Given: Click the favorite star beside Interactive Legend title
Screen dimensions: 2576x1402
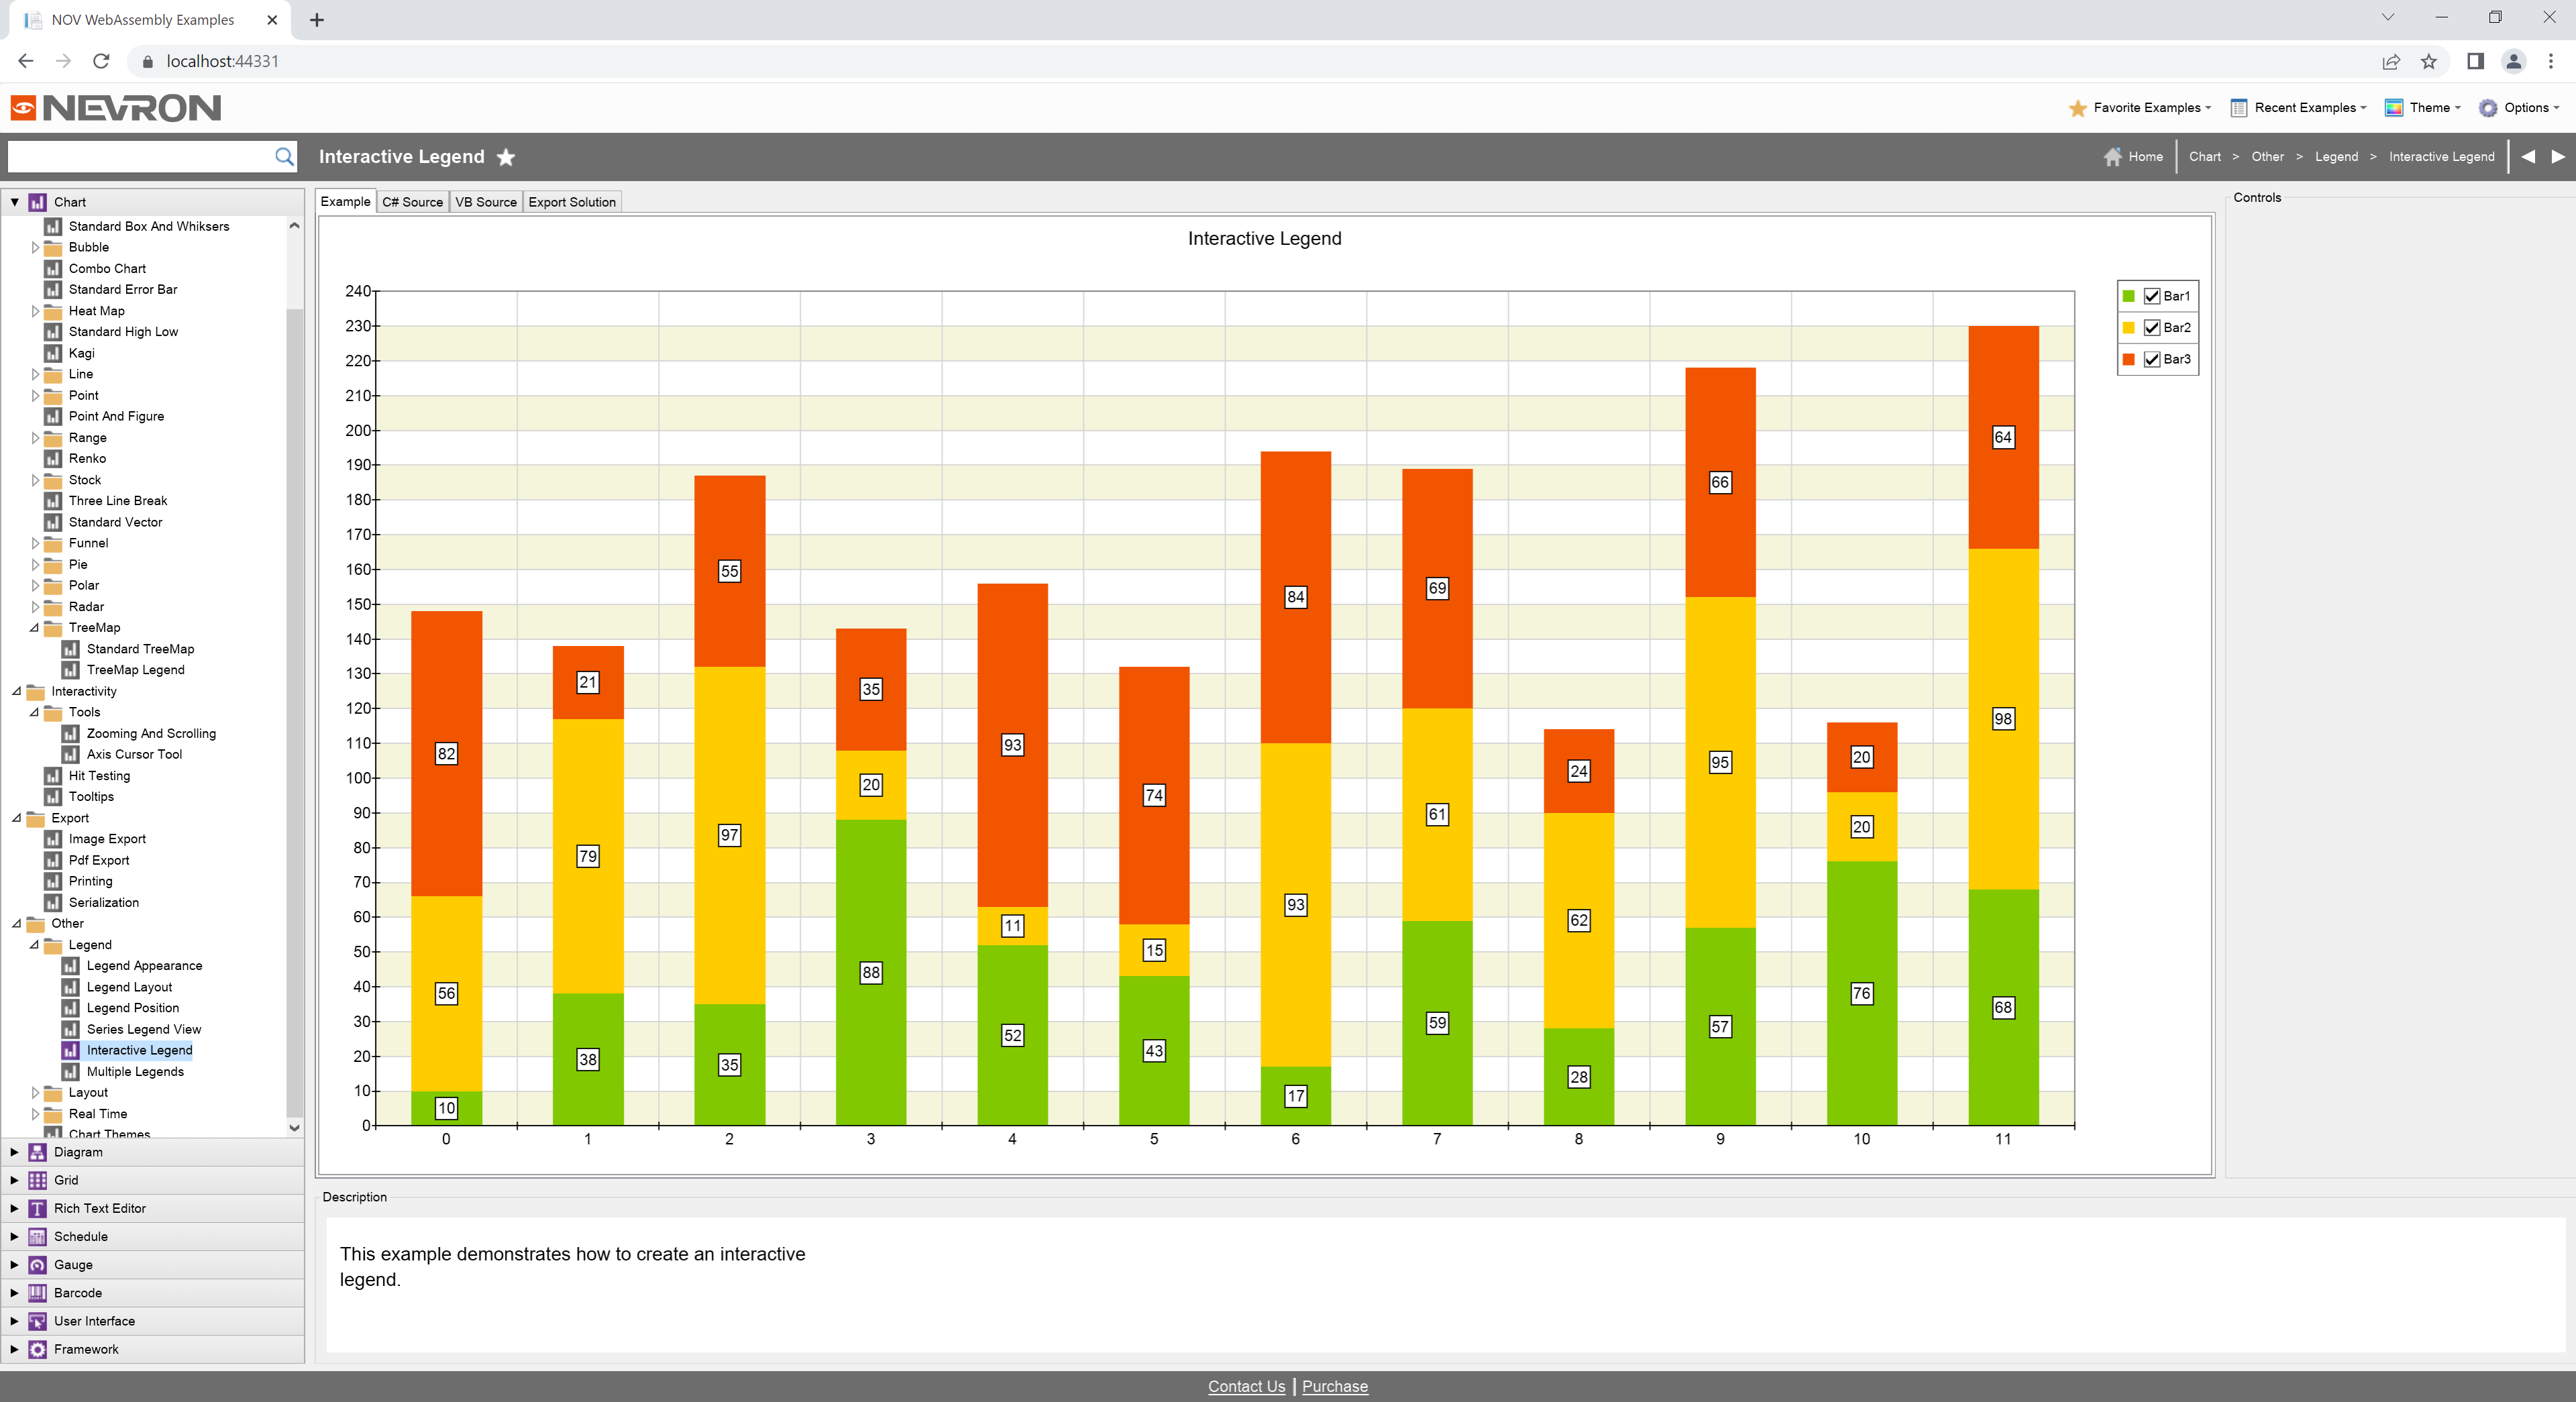Looking at the screenshot, I should point(506,157).
